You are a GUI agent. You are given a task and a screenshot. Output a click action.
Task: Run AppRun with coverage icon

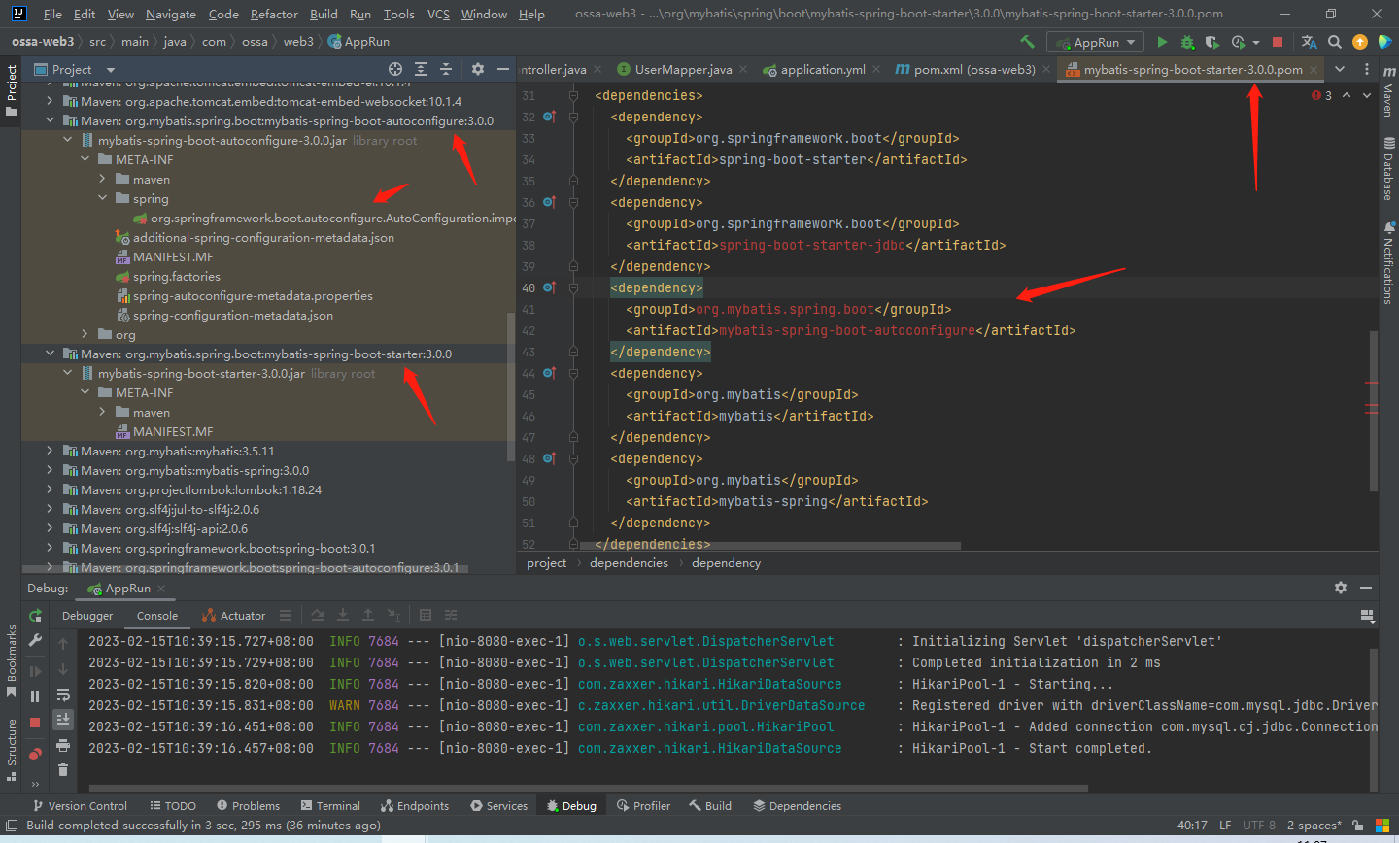click(1211, 42)
